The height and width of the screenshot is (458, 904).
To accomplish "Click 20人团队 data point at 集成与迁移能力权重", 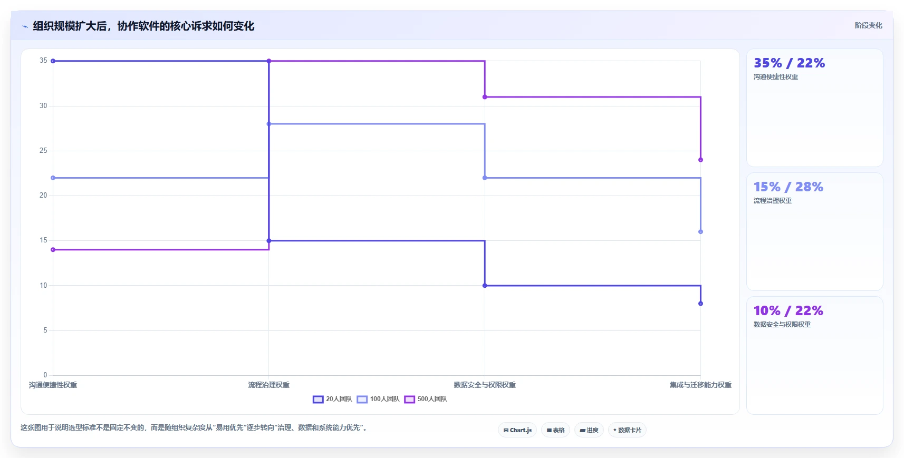I will (x=700, y=304).
